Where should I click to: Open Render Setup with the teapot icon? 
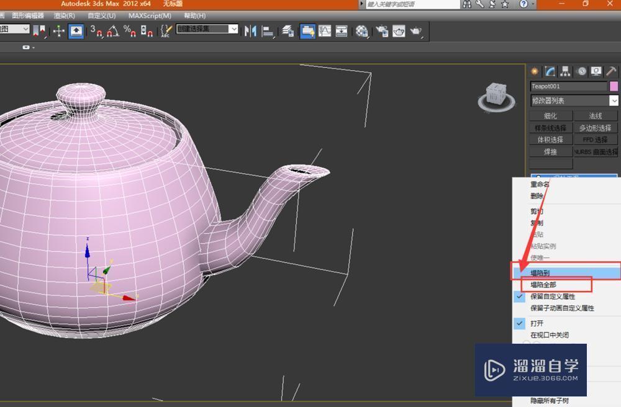click(380, 30)
